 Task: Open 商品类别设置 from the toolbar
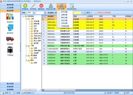point(51,7)
